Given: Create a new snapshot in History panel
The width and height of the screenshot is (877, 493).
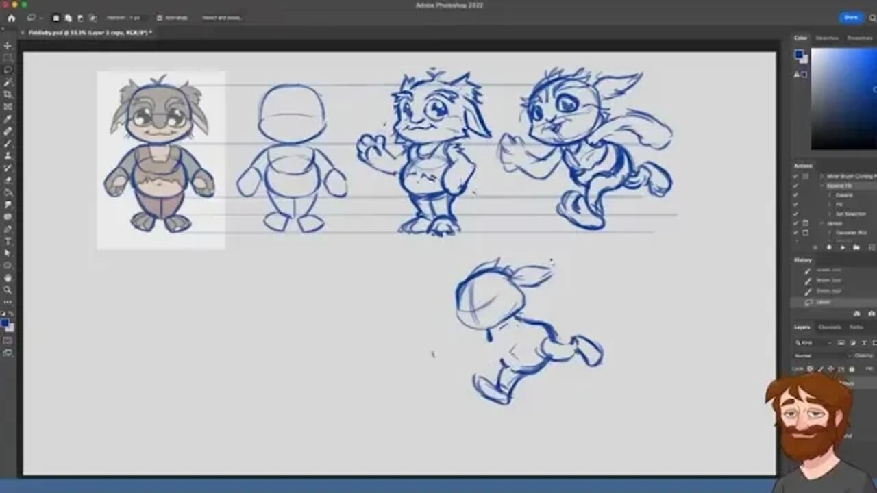Looking at the screenshot, I should click(870, 314).
